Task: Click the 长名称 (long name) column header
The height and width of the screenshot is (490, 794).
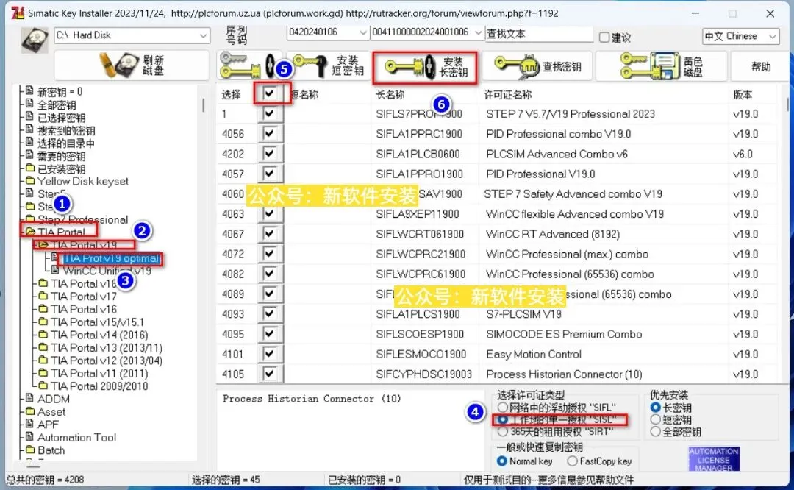Action: pos(390,94)
